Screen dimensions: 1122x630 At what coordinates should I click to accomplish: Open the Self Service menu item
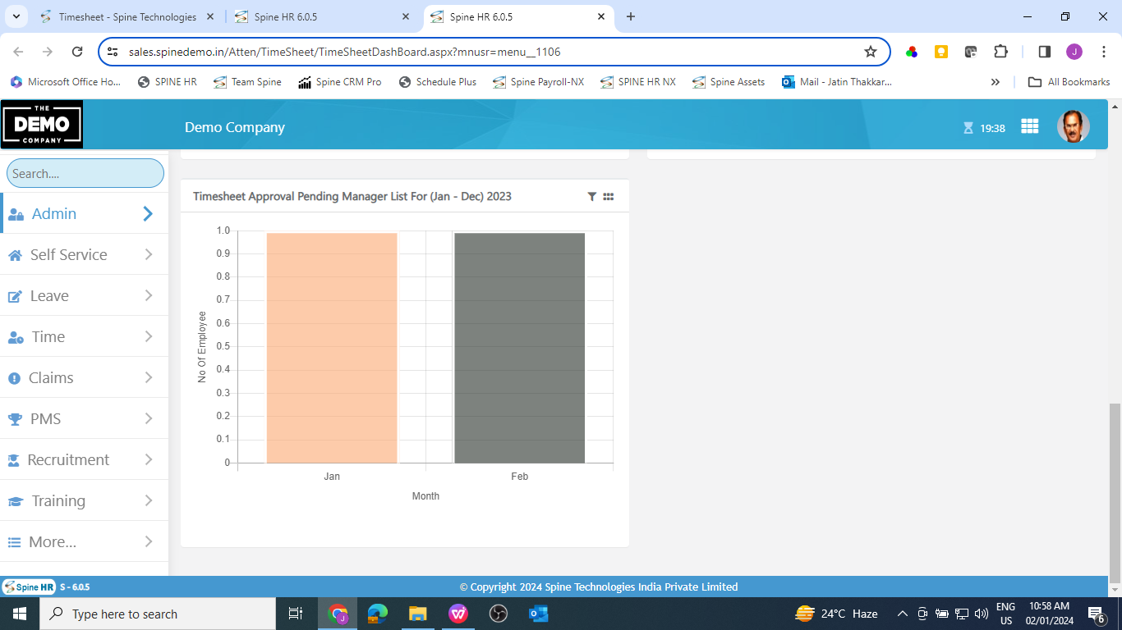click(84, 254)
